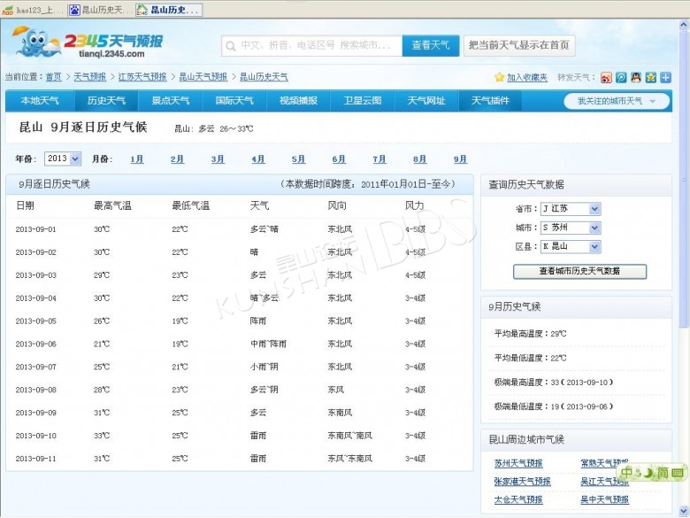
Task: Click the IME soft keyboard icon
Action: click(x=677, y=474)
